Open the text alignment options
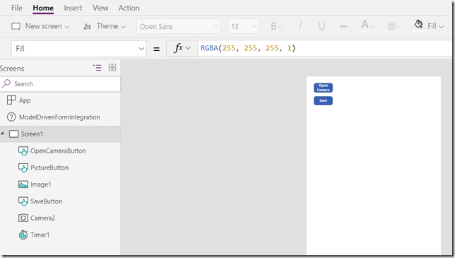The width and height of the screenshot is (455, 258). pyautogui.click(x=394, y=26)
